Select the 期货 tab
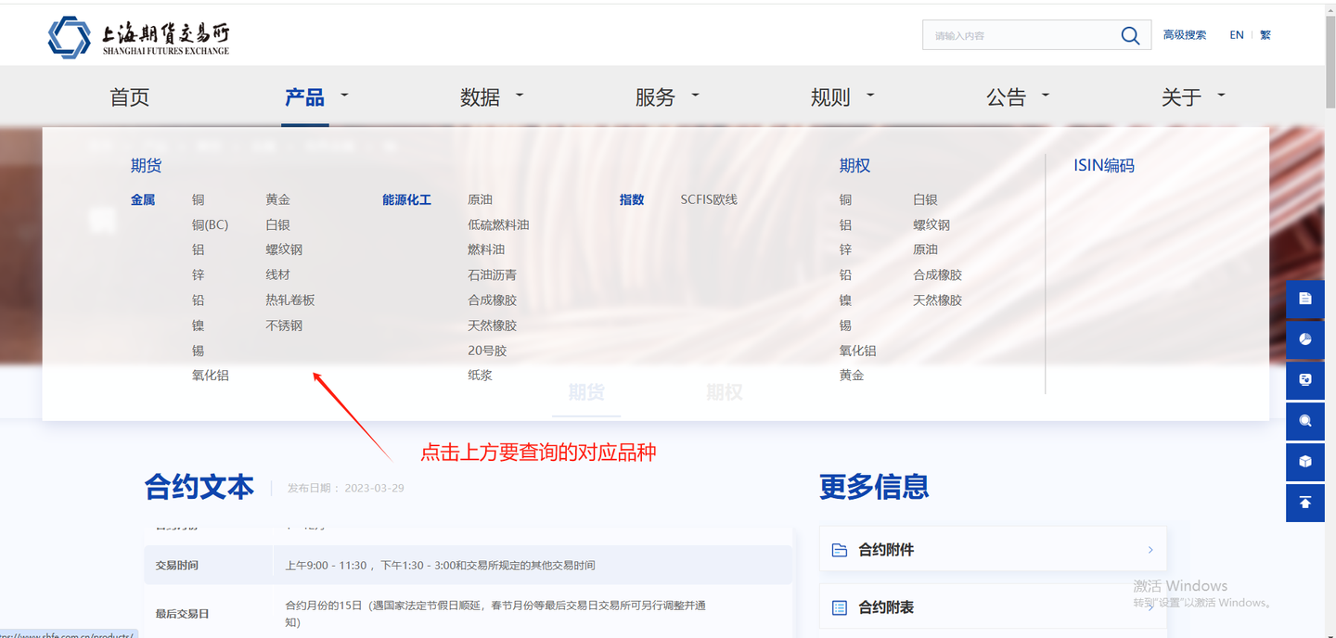Screen dimensions: 1336x638 click(x=586, y=392)
